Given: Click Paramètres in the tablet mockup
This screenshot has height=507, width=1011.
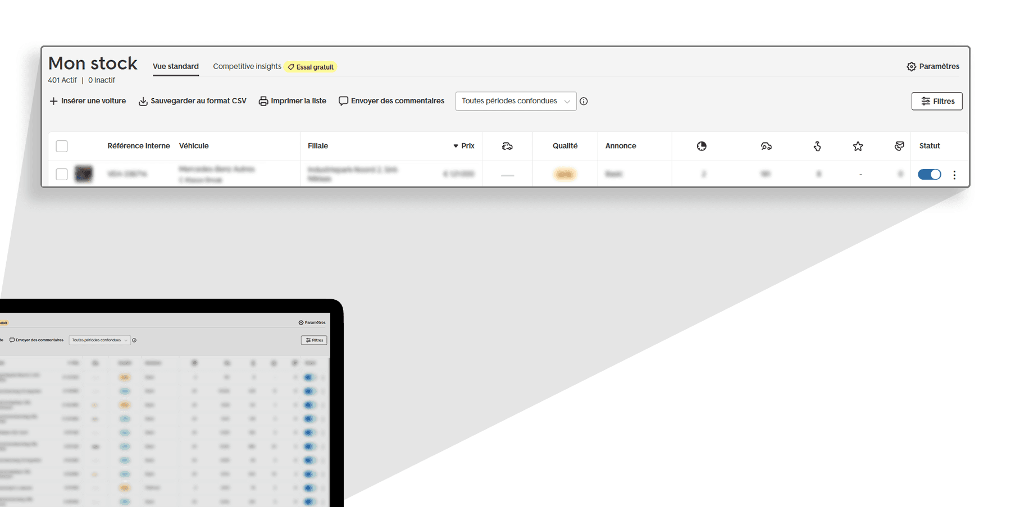Looking at the screenshot, I should coord(312,322).
